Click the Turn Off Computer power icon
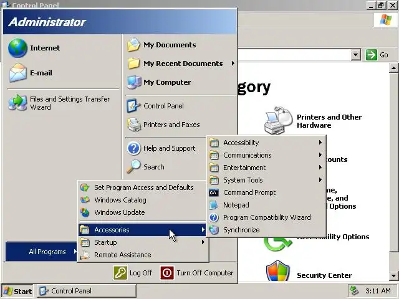 (x=167, y=273)
